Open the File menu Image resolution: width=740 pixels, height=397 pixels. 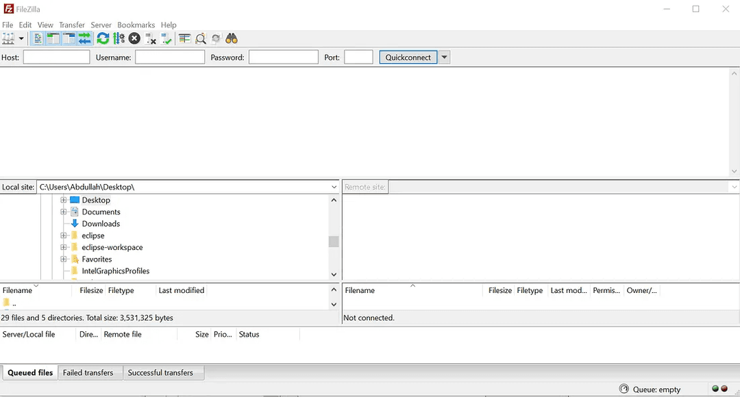coord(8,25)
